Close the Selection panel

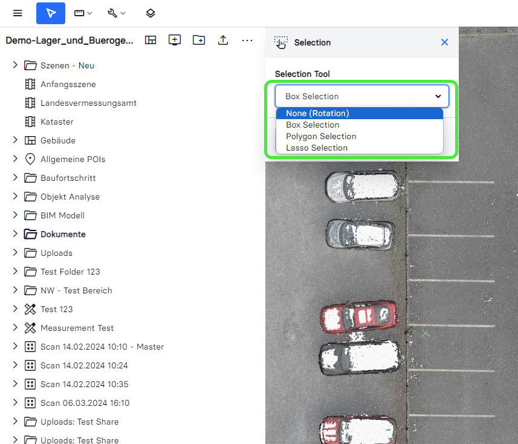[445, 42]
